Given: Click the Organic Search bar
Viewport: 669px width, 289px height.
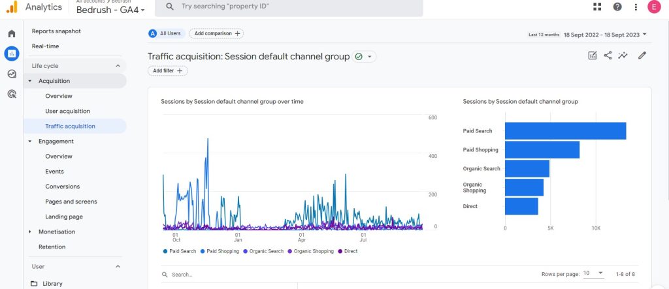Looking at the screenshot, I should (x=527, y=168).
